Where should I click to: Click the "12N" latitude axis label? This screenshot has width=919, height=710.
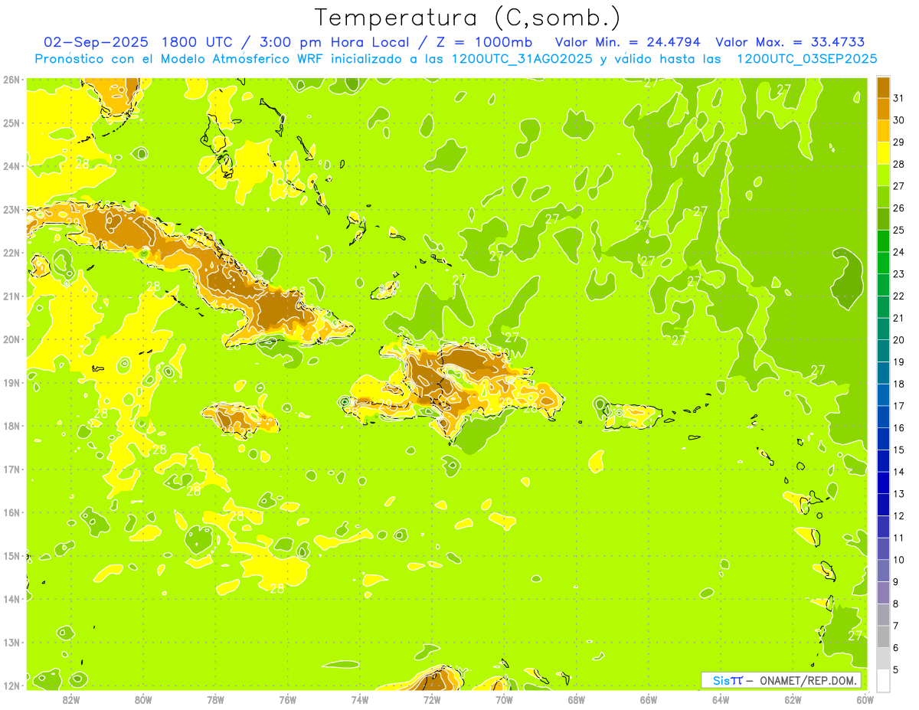(x=11, y=685)
